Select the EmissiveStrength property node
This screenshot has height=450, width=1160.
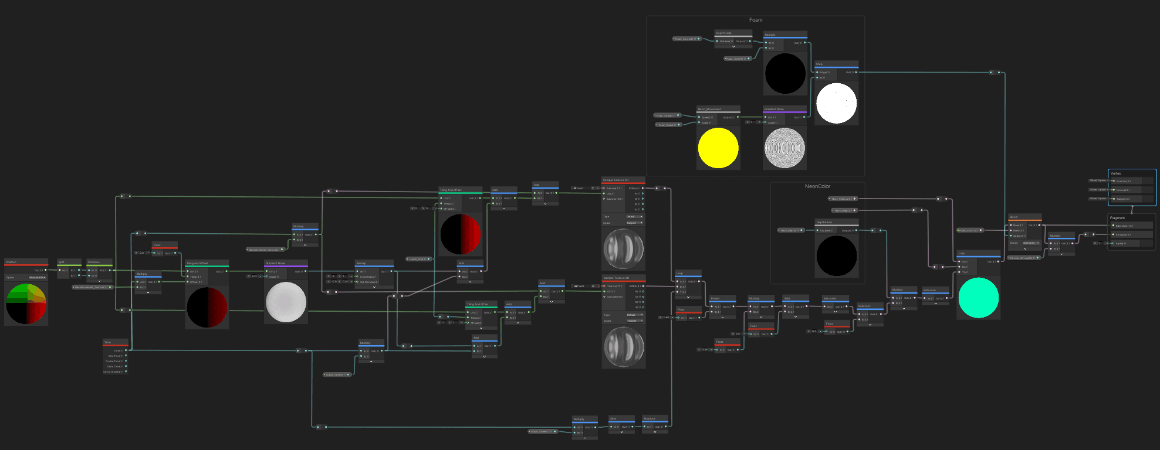[1024, 258]
